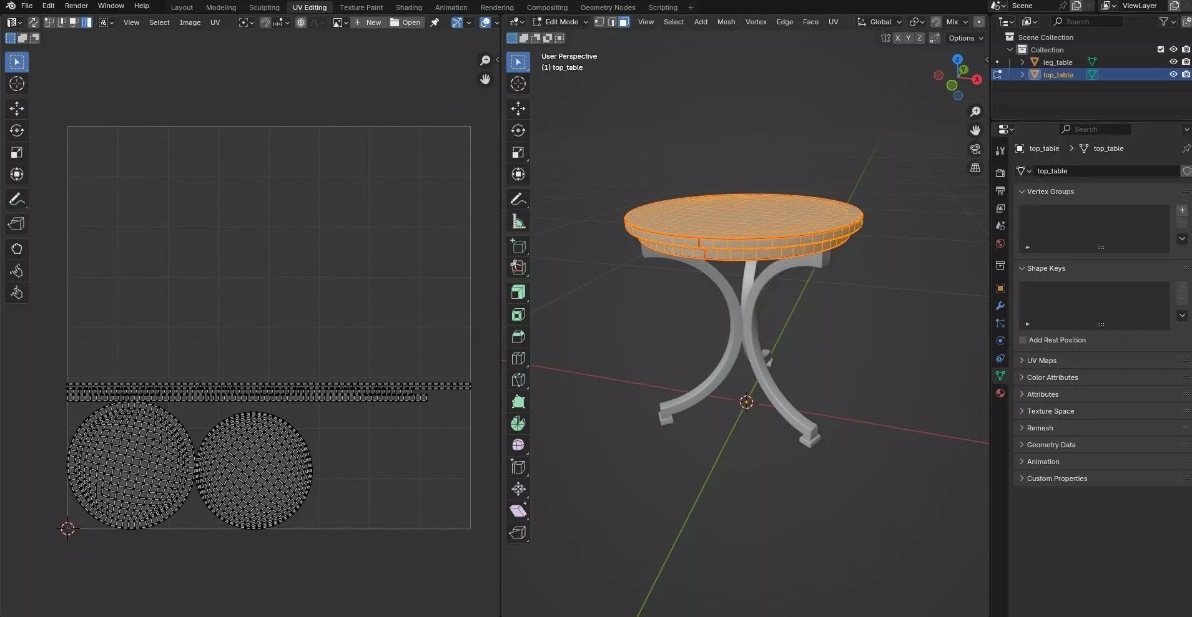Switch to vertex select mode

[x=599, y=22]
